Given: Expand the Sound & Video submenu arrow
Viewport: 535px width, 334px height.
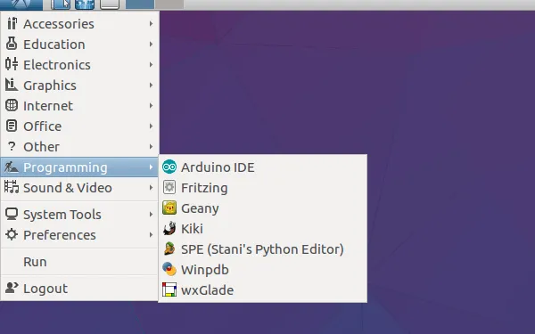Looking at the screenshot, I should coord(151,187).
